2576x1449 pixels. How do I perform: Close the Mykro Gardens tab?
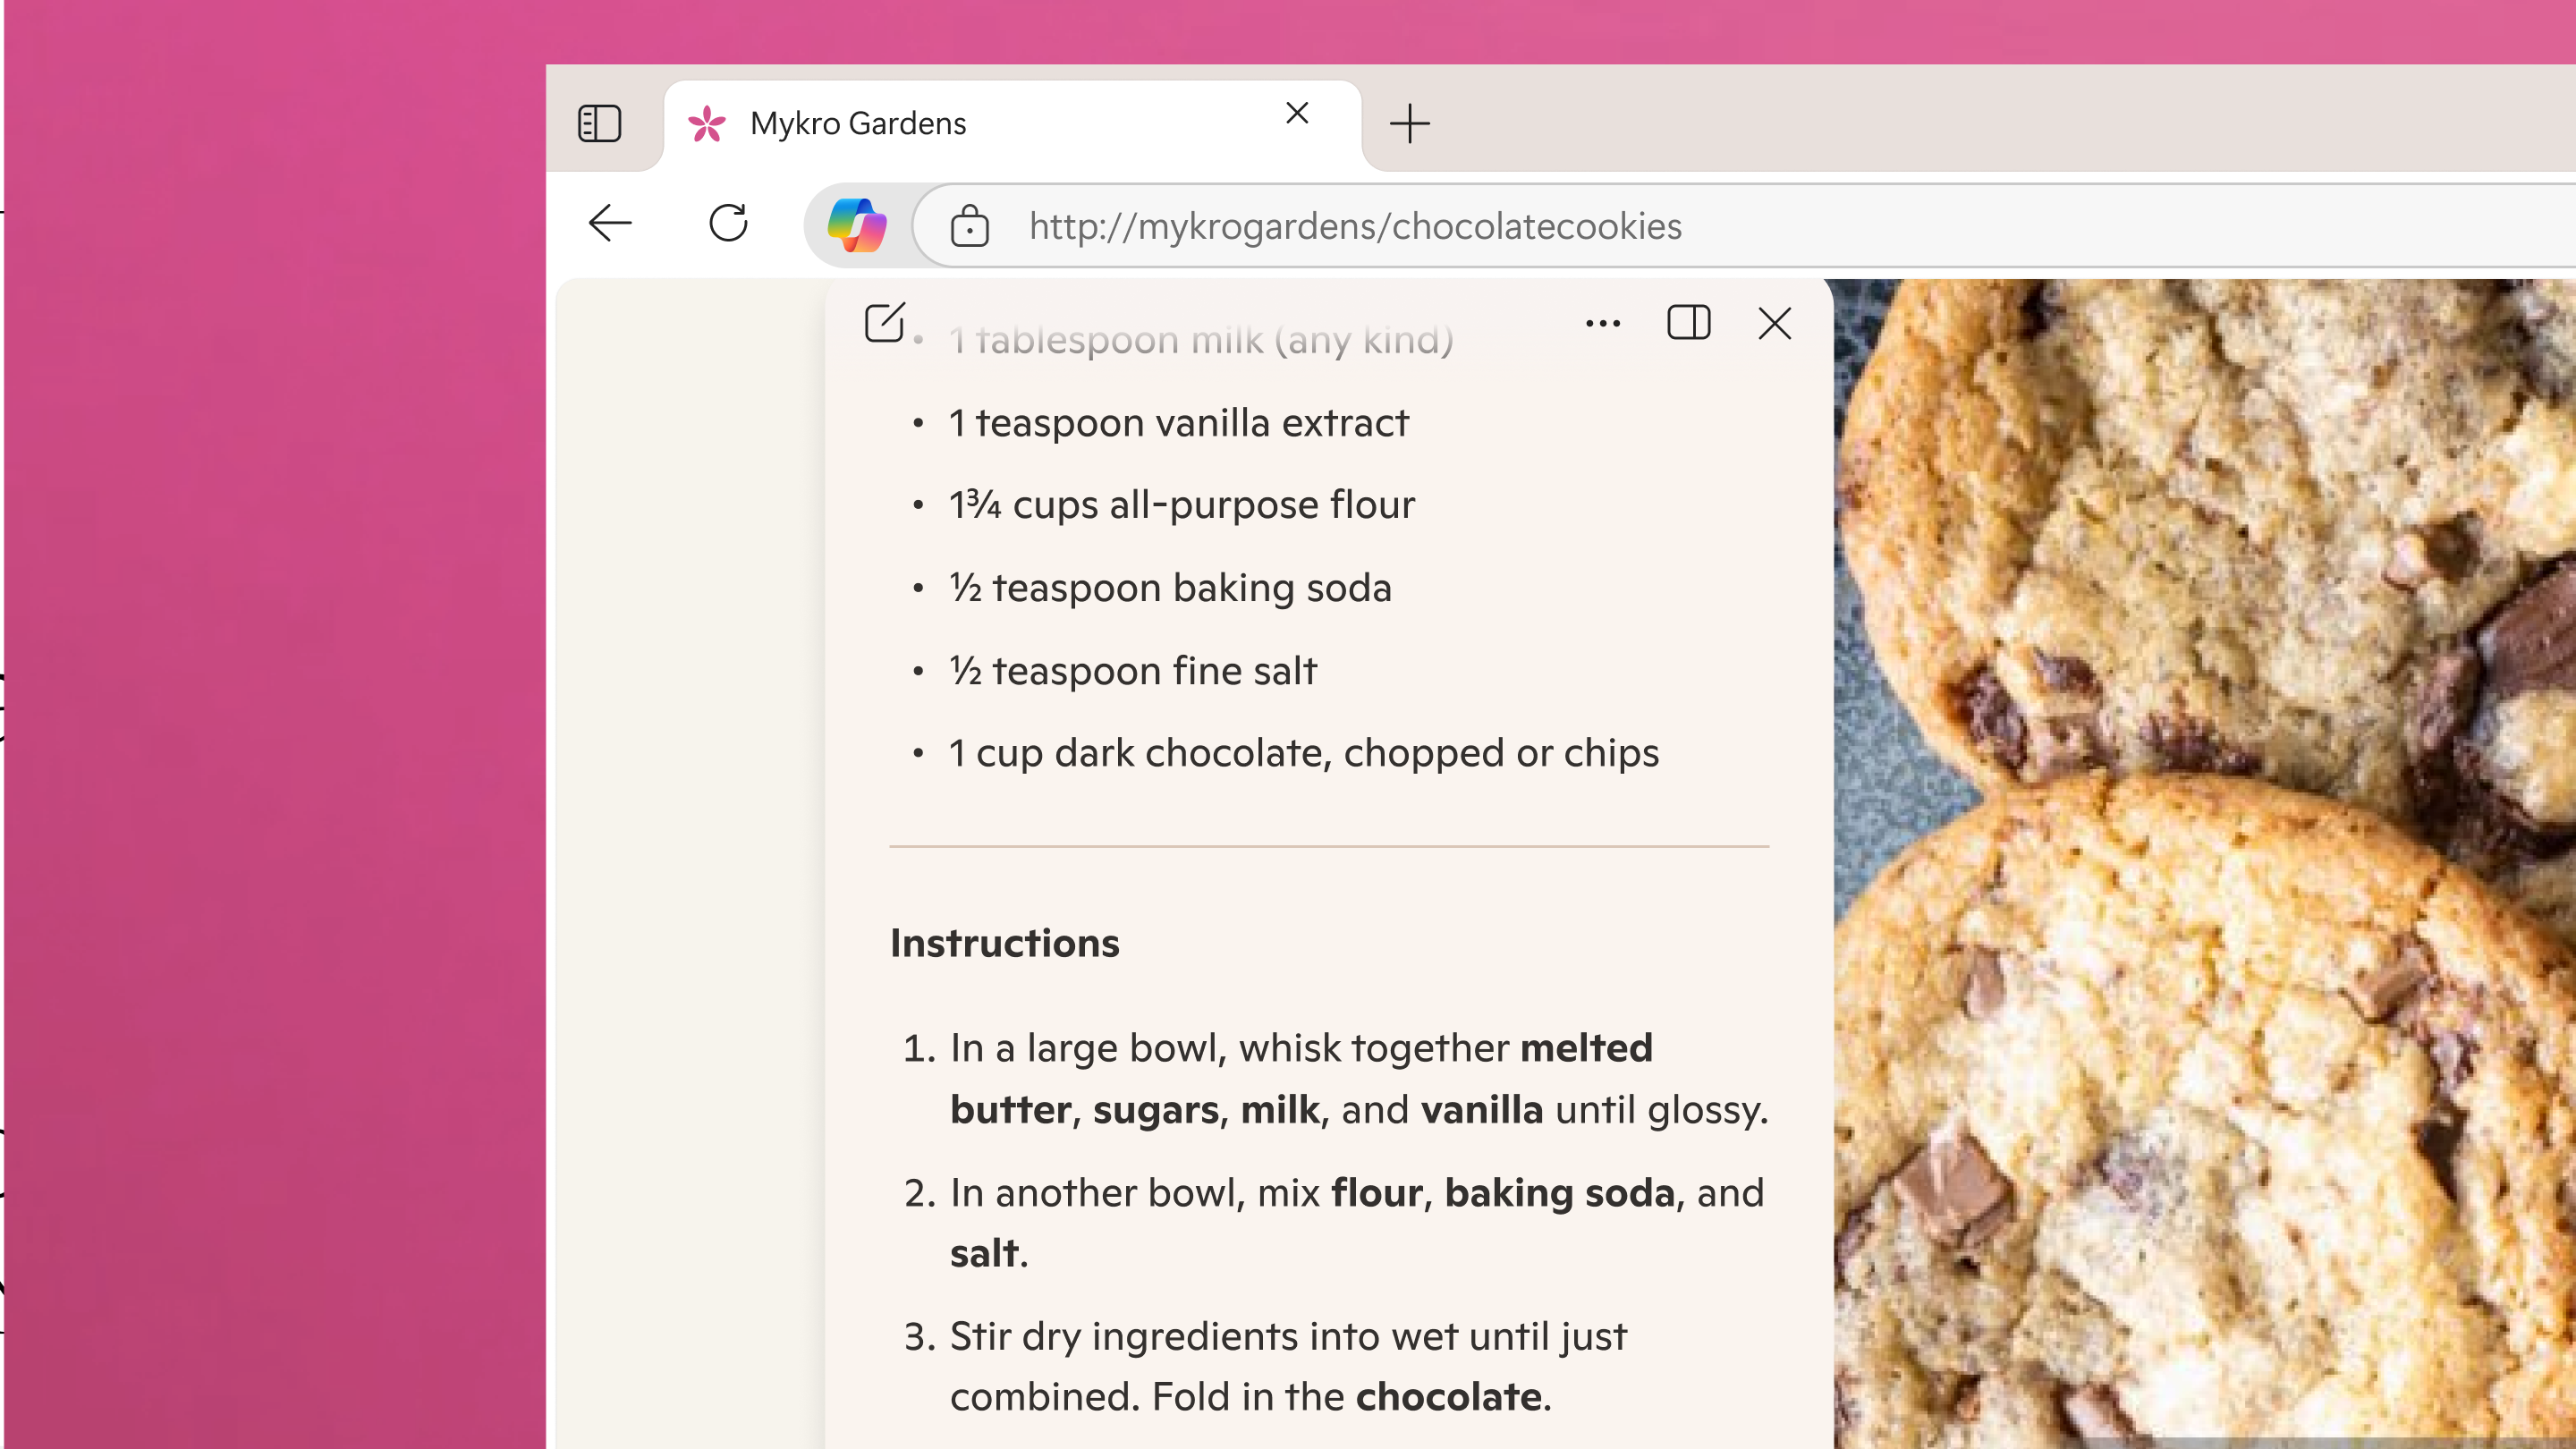point(1297,113)
